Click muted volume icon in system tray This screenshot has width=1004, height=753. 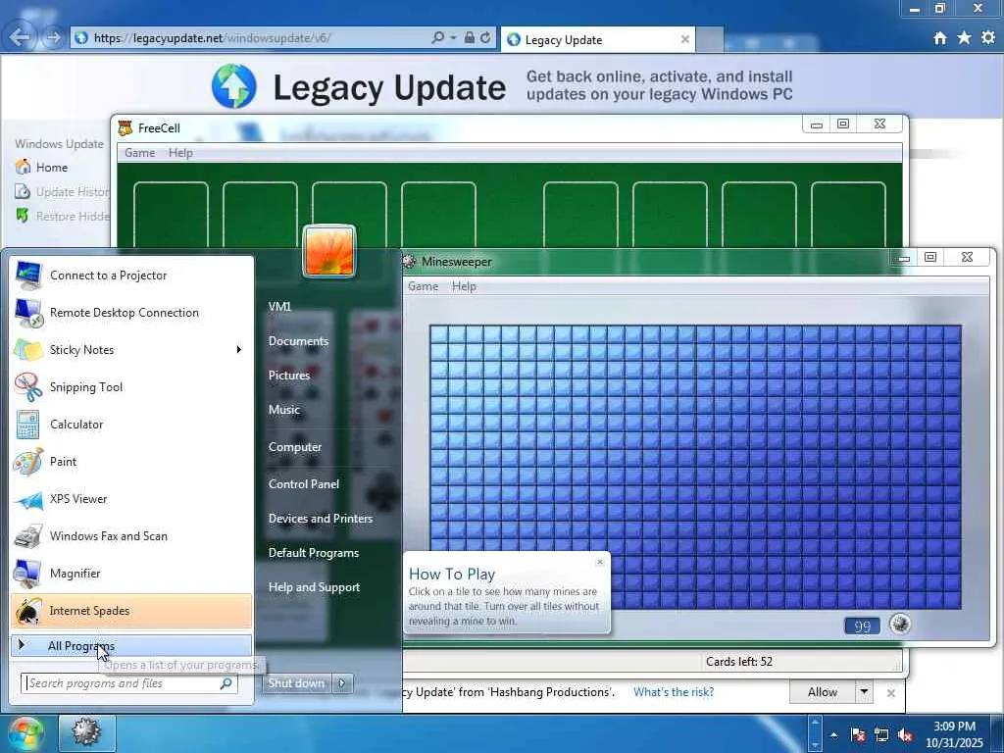pyautogui.click(x=906, y=735)
